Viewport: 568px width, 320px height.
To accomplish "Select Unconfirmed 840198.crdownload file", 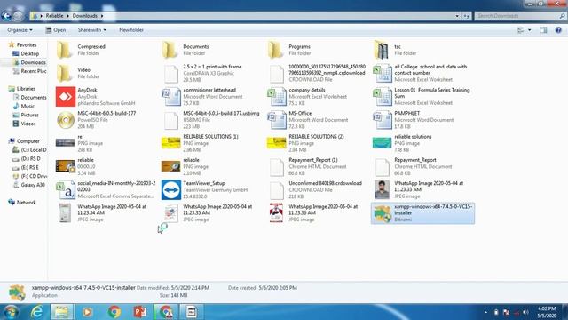I will [x=277, y=190].
